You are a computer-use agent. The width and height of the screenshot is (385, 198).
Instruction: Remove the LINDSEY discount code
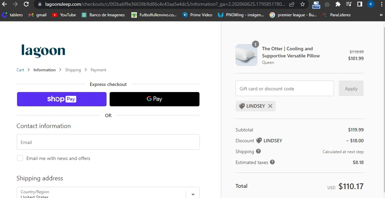(x=270, y=106)
